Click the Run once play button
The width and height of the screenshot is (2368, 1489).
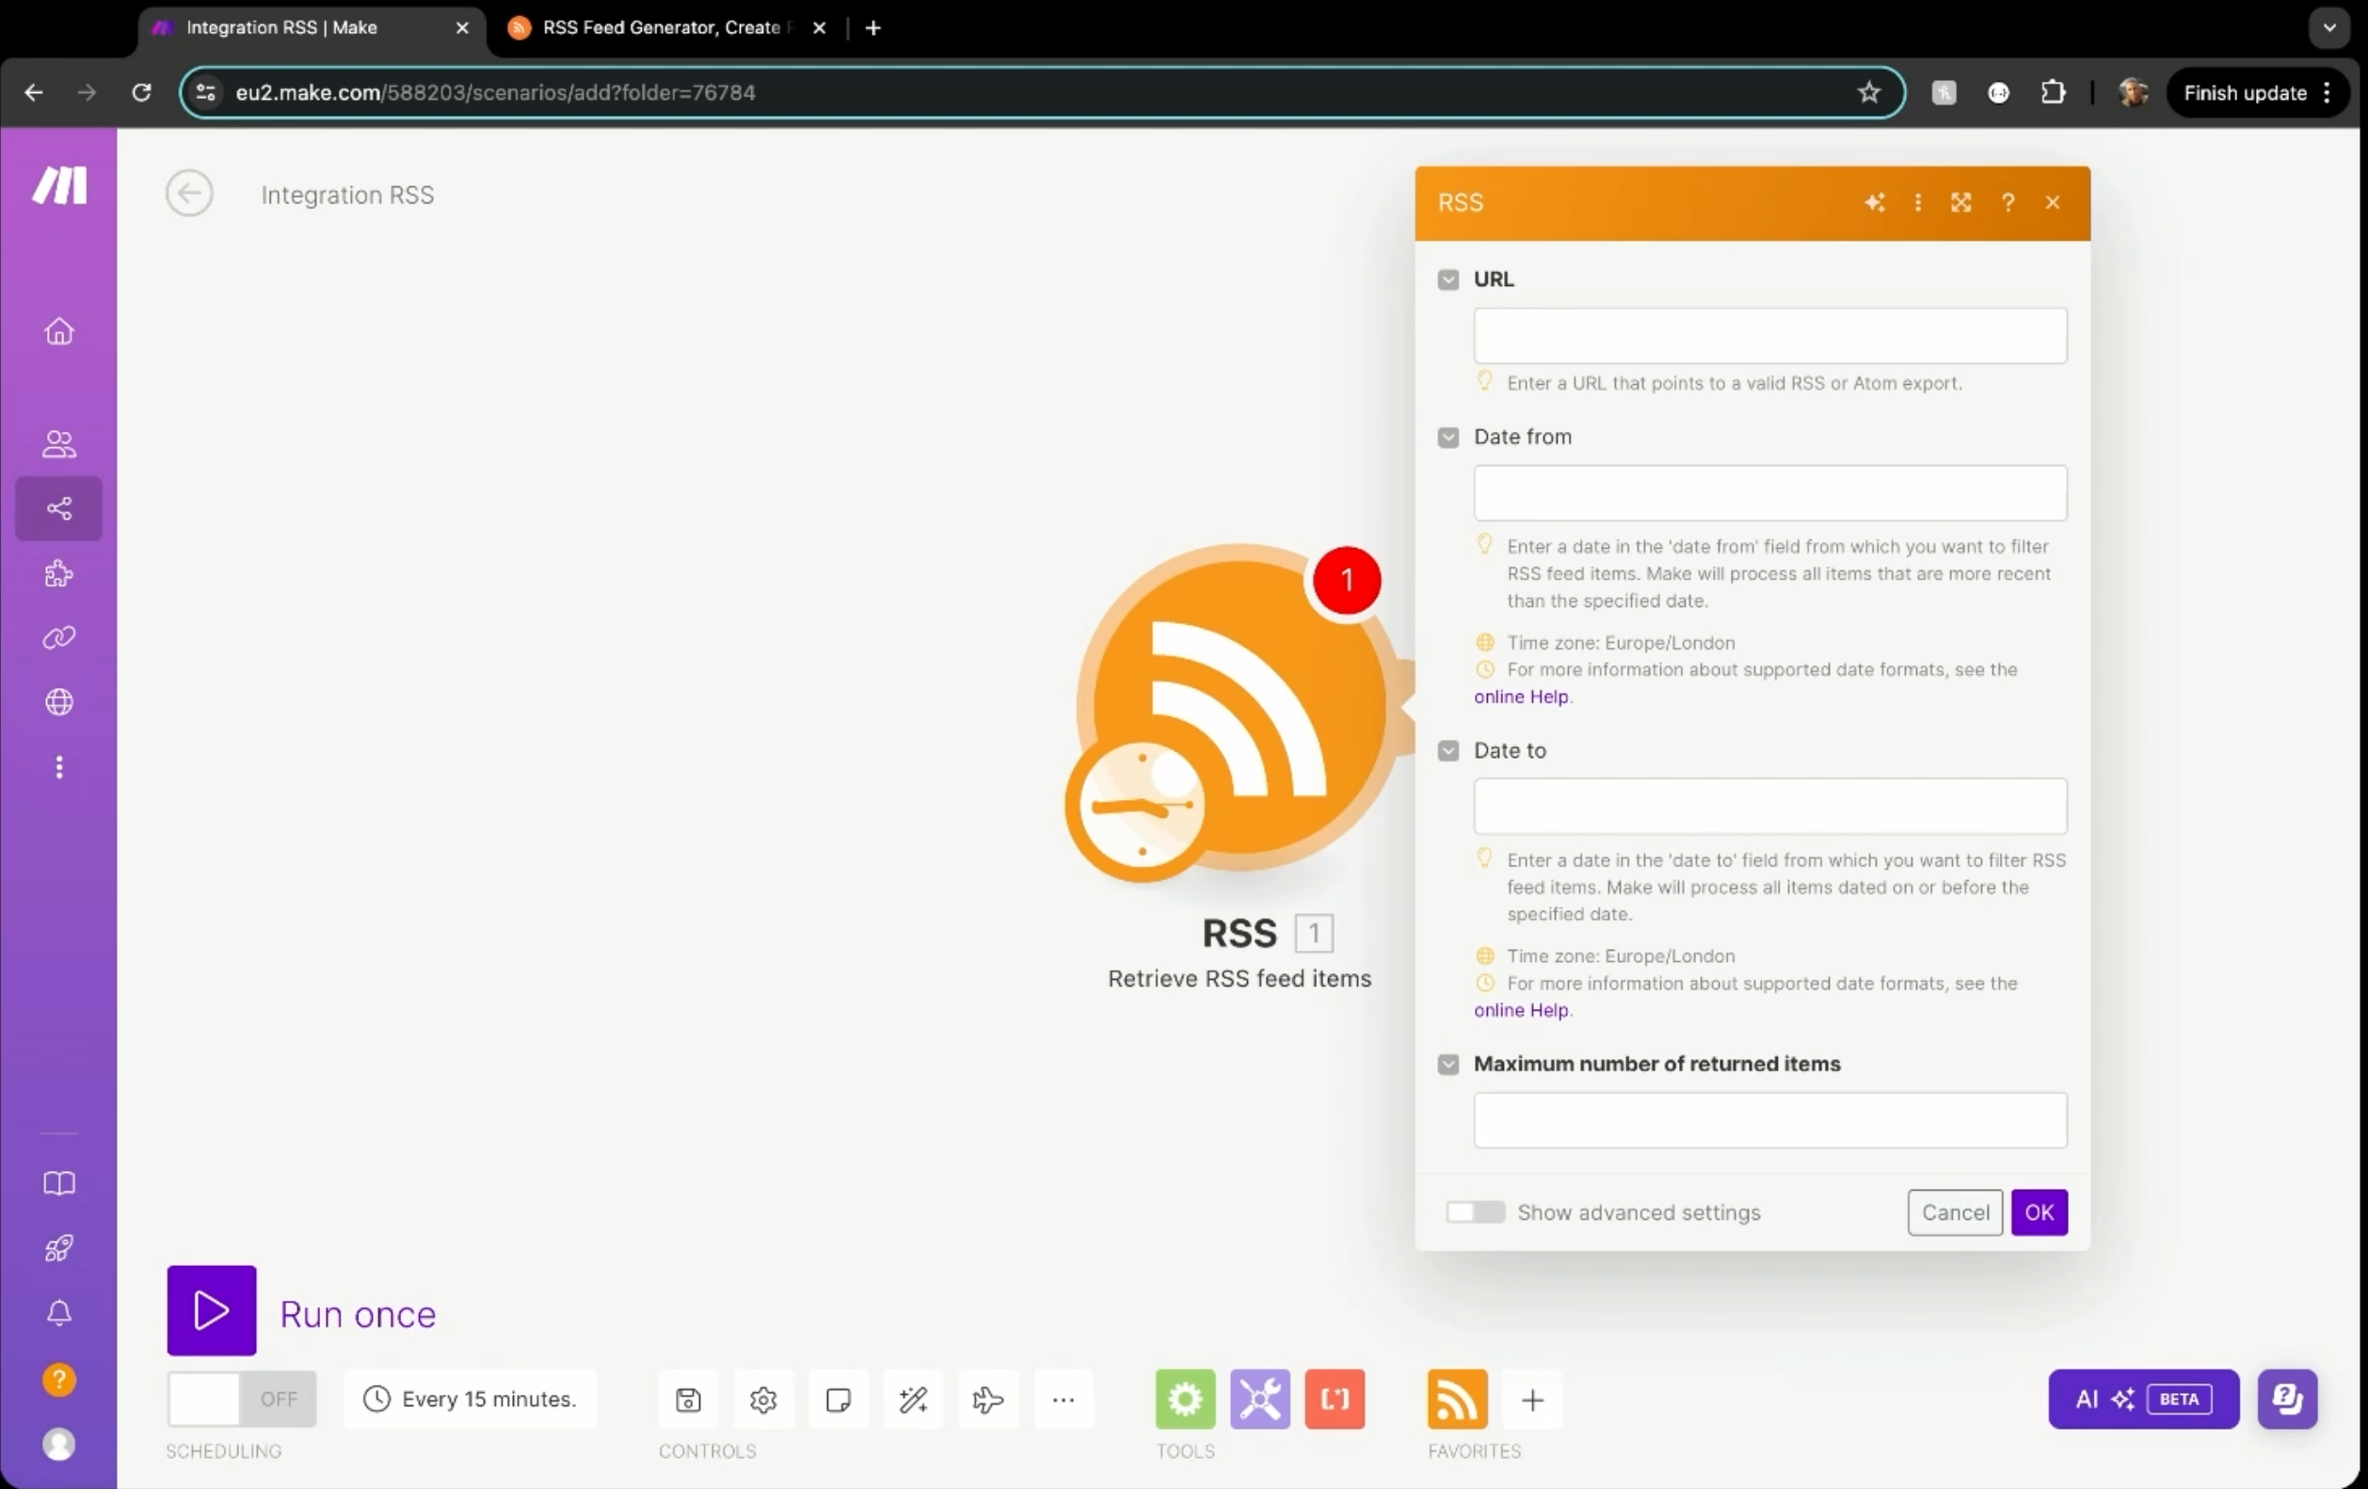(212, 1310)
